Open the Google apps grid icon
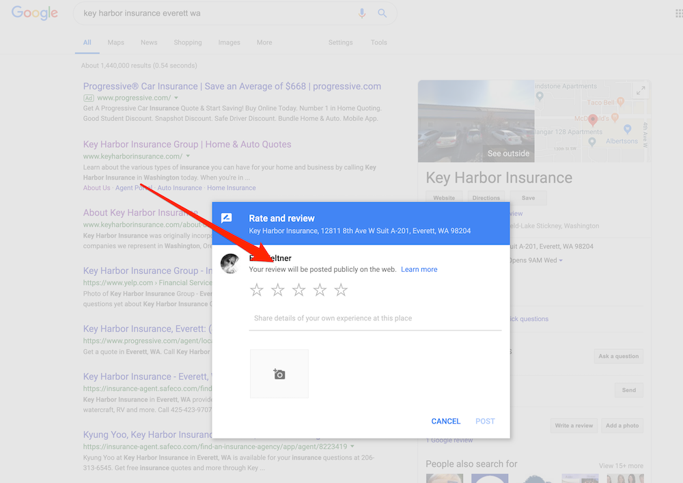683x483 pixels. [x=679, y=14]
